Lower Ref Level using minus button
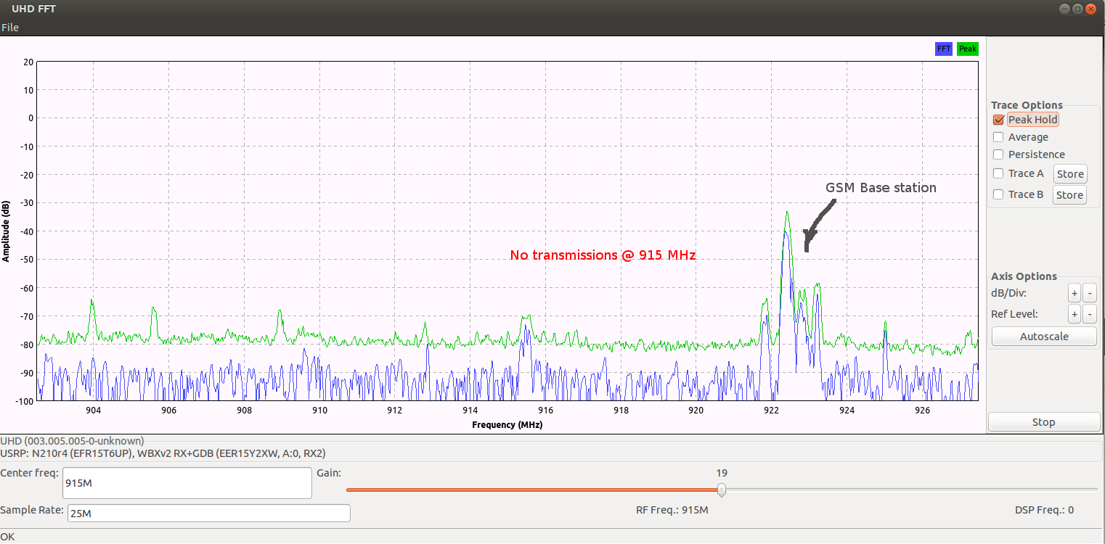 tap(1090, 314)
